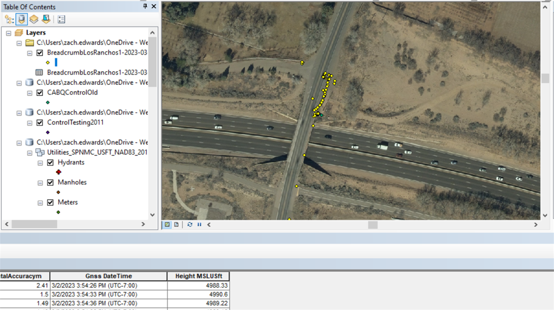
Task: Unpin the Table Of Contents panel
Action: (x=145, y=6)
